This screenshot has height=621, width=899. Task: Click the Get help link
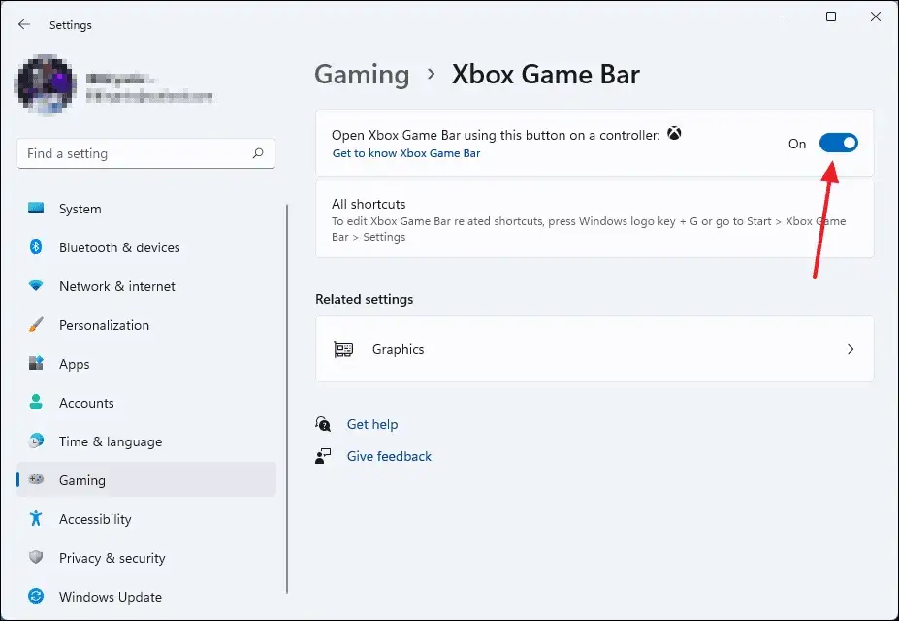click(x=372, y=424)
